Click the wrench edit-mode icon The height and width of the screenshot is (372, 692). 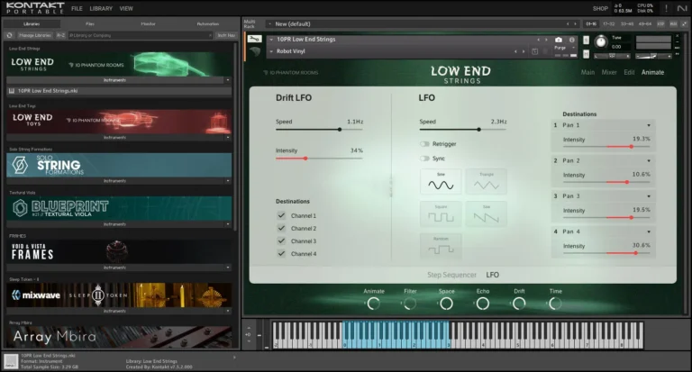(x=254, y=40)
